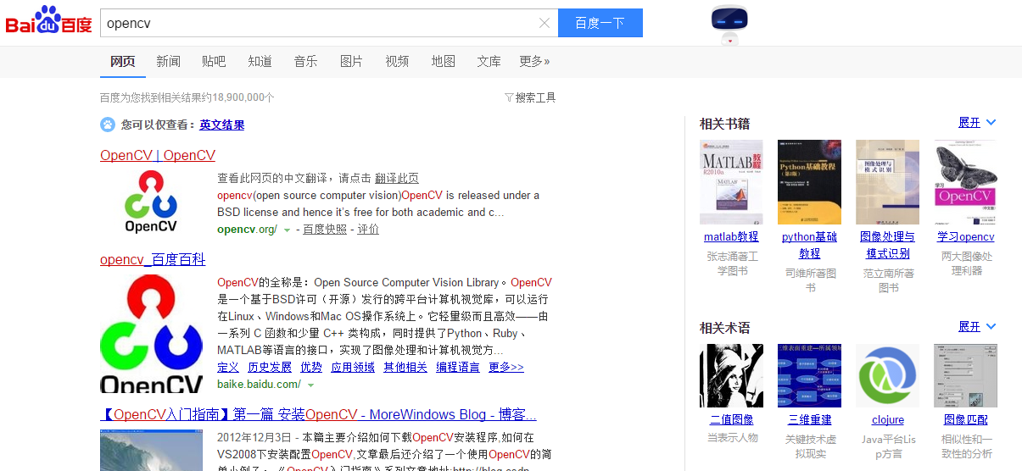
Task: Click the 更多>> link in Baike result
Action: pos(506,368)
